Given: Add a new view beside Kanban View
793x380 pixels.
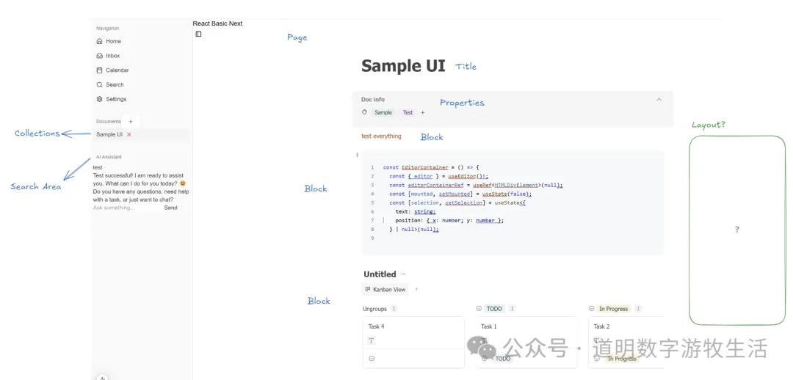Looking at the screenshot, I should click(416, 290).
